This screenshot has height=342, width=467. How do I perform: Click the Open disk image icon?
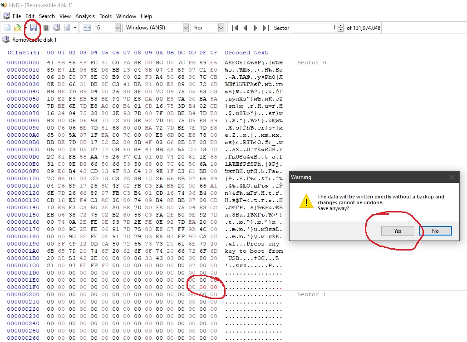pos(67,28)
